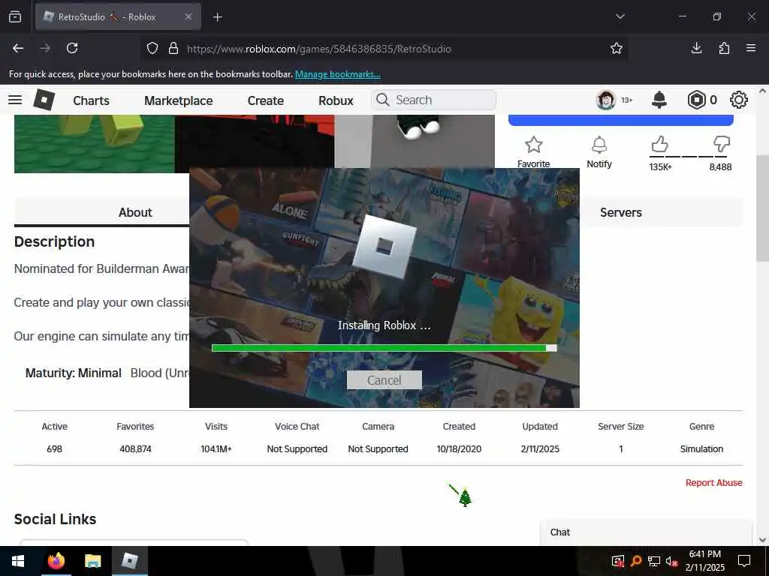Screen dimensions: 769x576
Task: Select the RetroStudio - Roblox browser tab
Action: pos(118,16)
